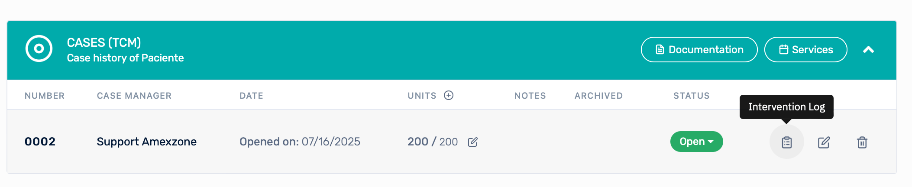Click the STATUS column header

(691, 96)
